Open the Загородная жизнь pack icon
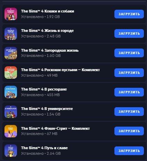This screenshot has width=147, height=161. pyautogui.click(x=11, y=53)
